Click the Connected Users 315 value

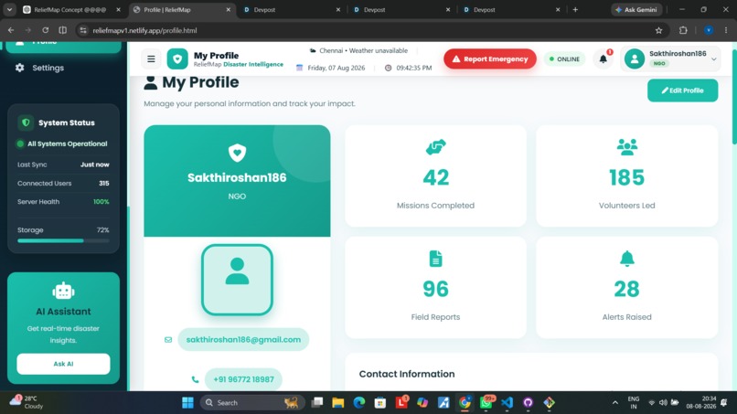(x=104, y=184)
